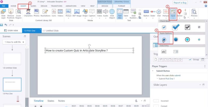Open the Illustrations library

45,13
